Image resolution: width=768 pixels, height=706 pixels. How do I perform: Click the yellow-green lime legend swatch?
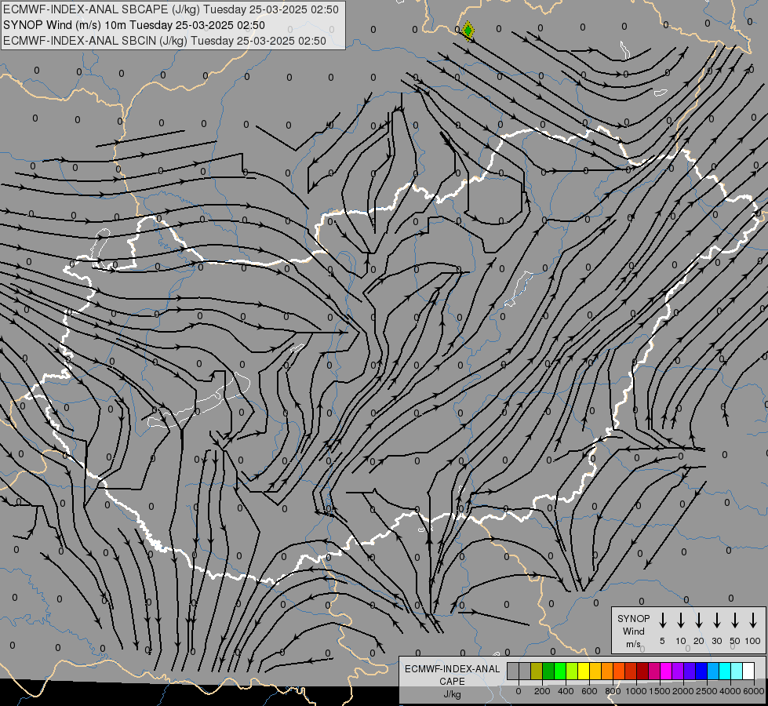tap(572, 671)
